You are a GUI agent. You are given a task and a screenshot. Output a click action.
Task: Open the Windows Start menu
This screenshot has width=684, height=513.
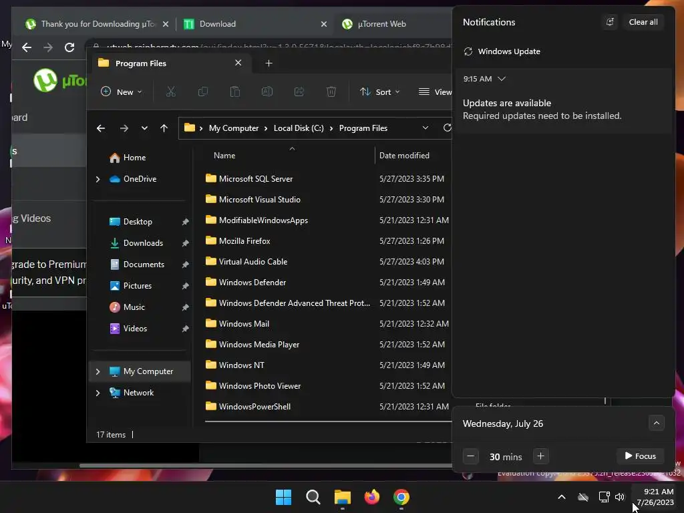[x=283, y=497]
